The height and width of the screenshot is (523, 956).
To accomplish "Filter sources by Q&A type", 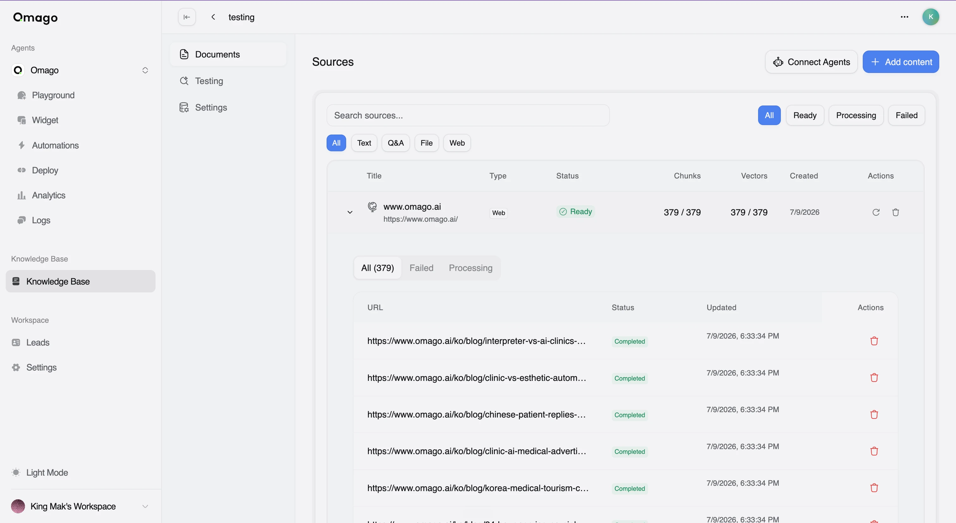I will 395,143.
